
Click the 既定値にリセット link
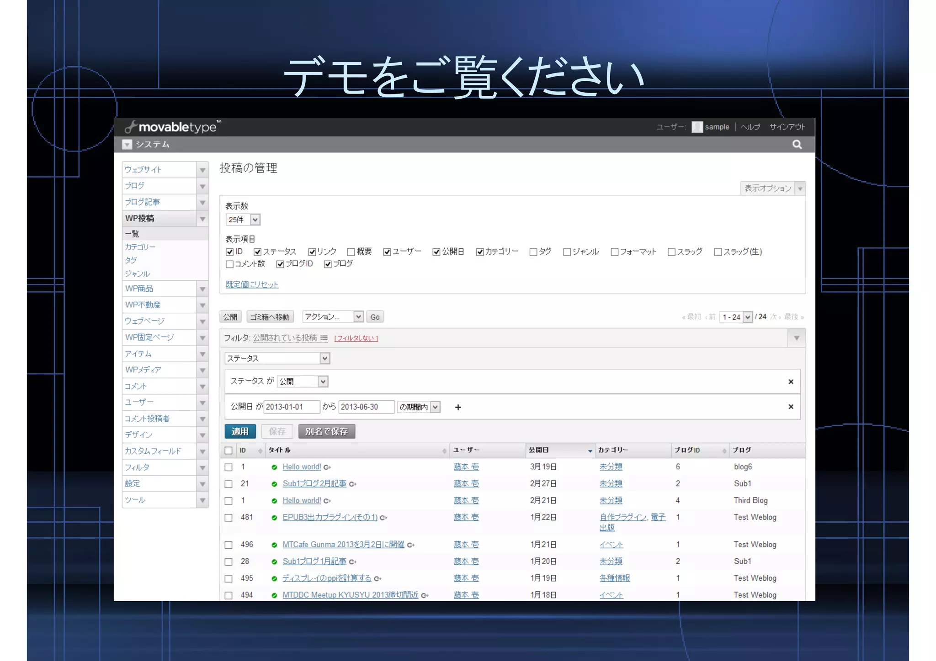(252, 284)
